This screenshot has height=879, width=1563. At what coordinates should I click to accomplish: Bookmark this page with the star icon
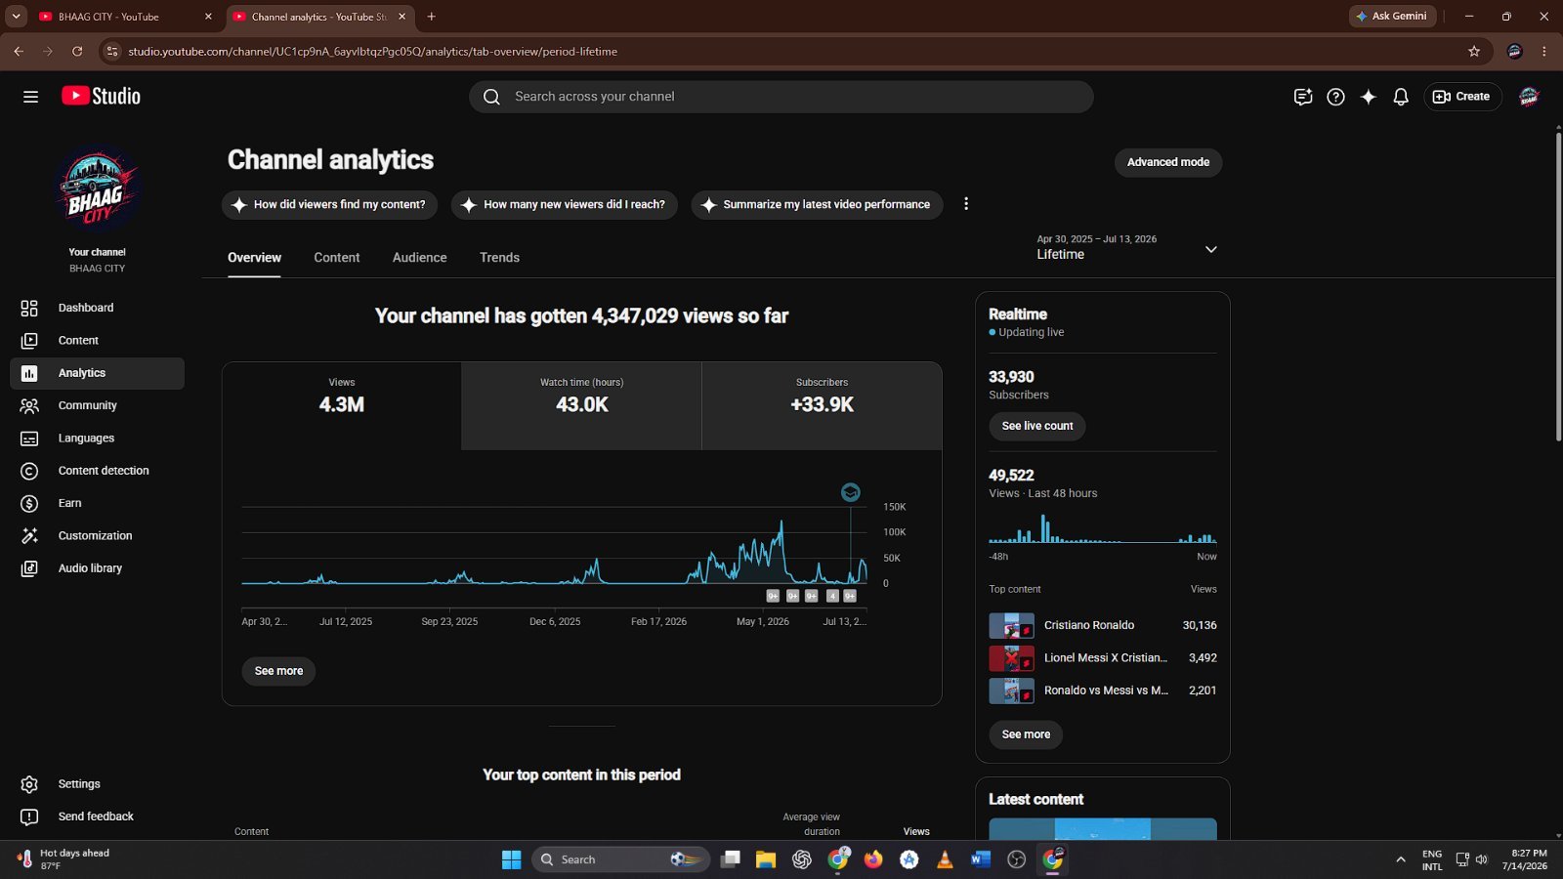pyautogui.click(x=1474, y=52)
